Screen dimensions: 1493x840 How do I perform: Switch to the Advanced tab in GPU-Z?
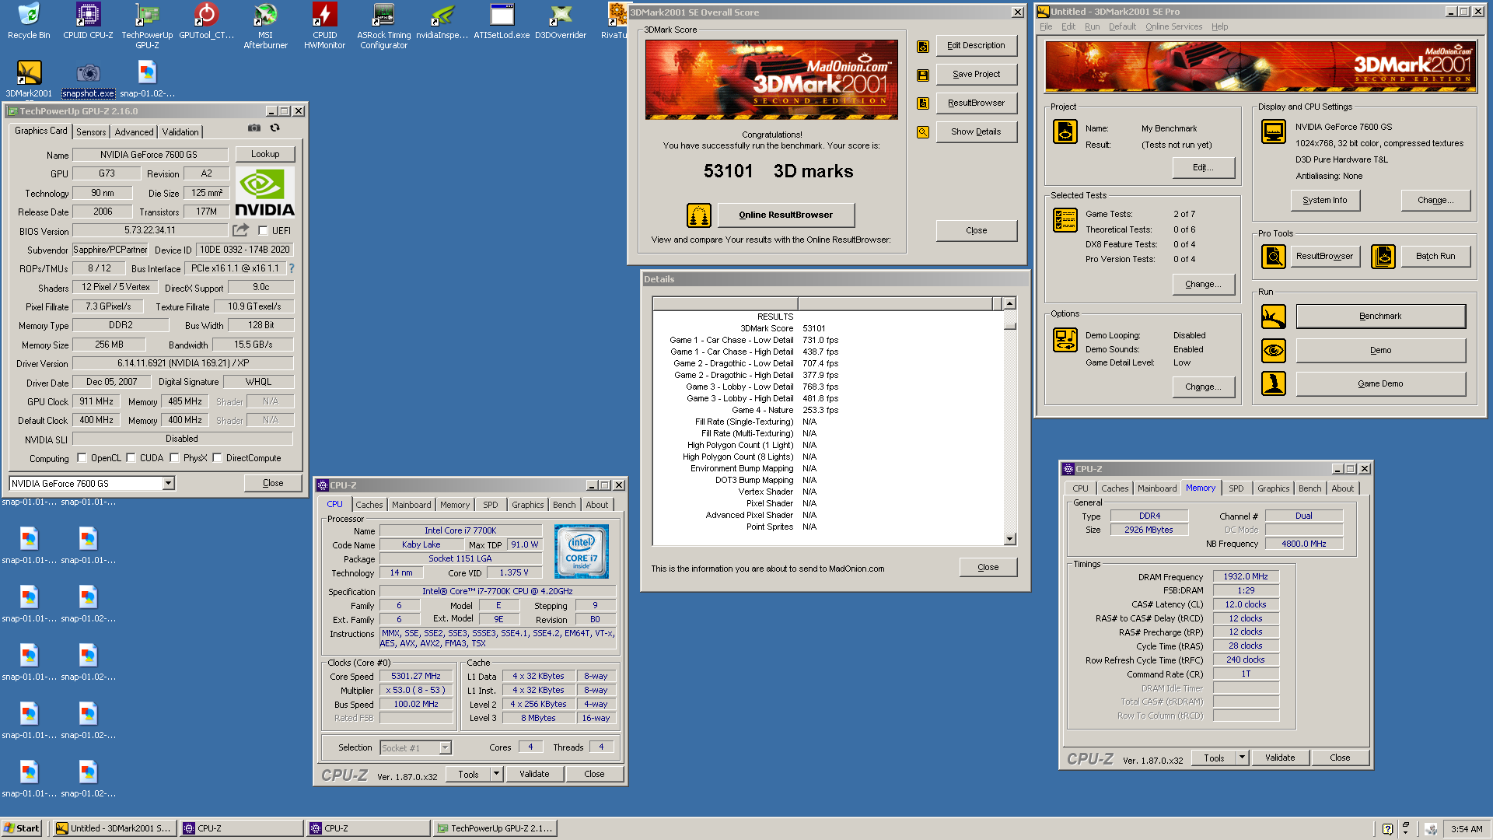point(134,132)
